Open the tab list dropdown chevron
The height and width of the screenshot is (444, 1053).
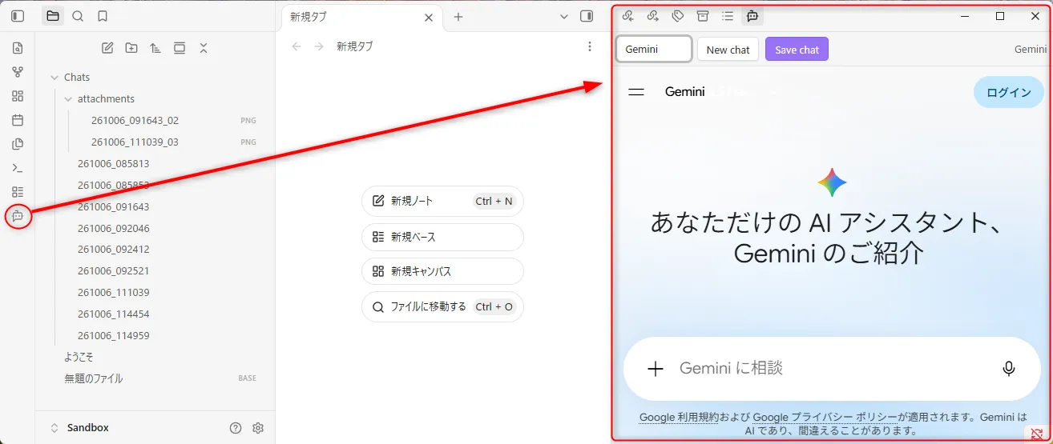(564, 16)
